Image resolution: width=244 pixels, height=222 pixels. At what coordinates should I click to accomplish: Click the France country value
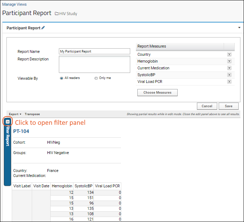click(x=53, y=171)
